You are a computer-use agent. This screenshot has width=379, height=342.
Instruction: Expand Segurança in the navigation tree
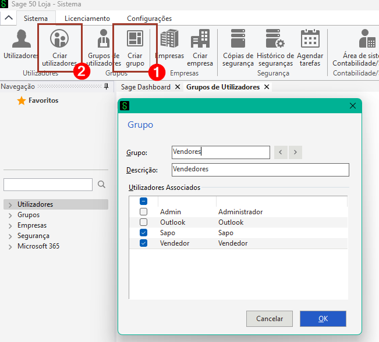(10, 236)
